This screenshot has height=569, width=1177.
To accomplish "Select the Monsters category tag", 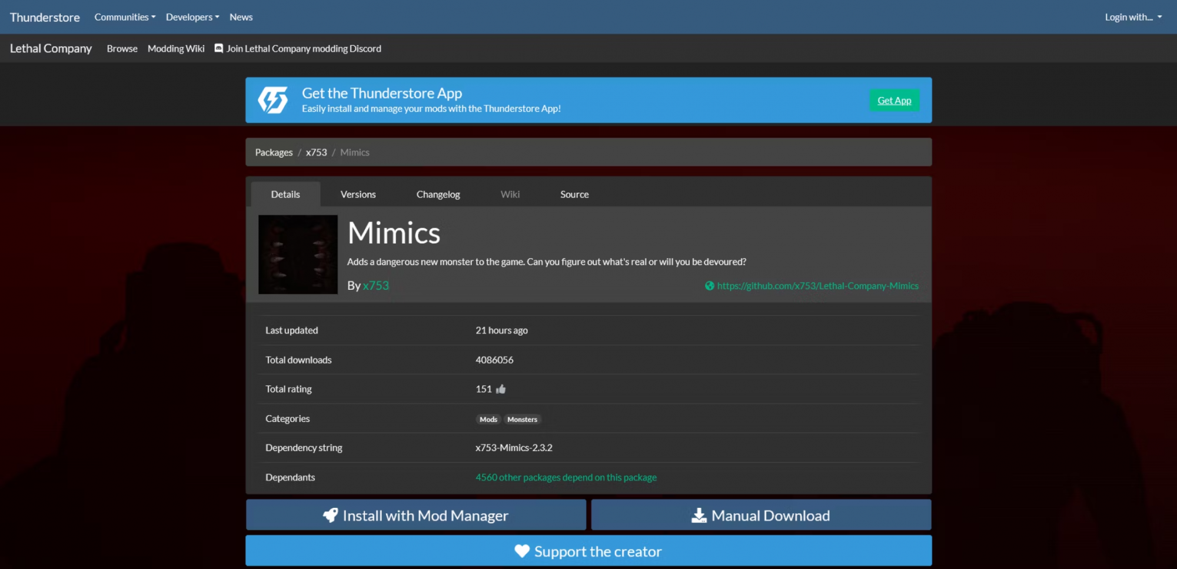I will 522,419.
